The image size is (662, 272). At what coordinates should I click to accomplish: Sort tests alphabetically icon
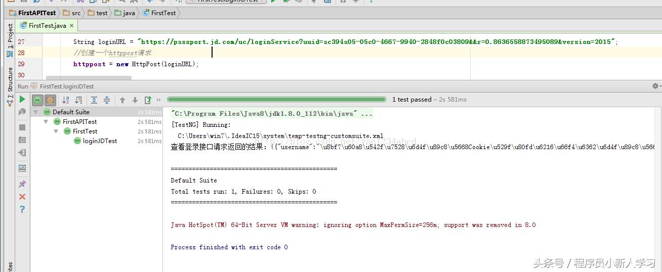tap(66, 100)
